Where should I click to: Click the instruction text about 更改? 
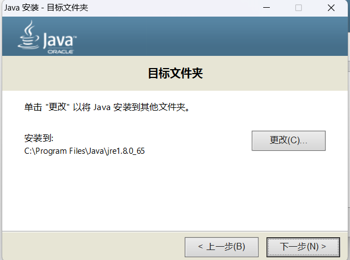point(107,107)
